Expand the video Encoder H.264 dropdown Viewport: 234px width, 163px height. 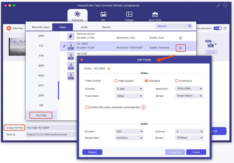[x=129, y=89]
